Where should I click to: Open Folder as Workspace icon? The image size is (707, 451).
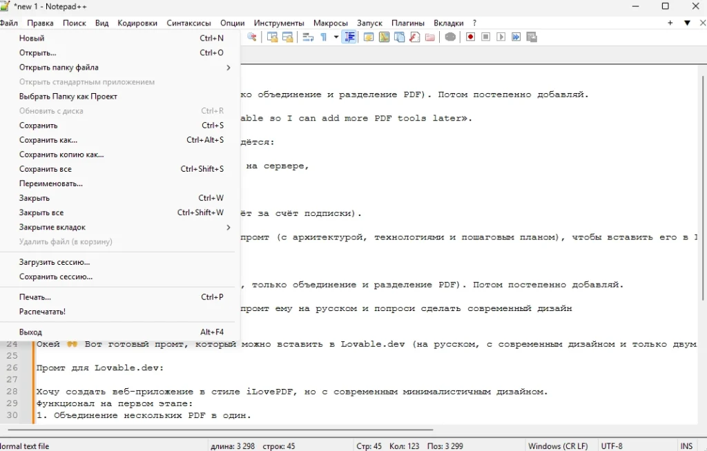coord(430,37)
